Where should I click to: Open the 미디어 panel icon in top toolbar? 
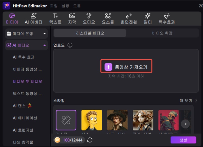click(12, 18)
